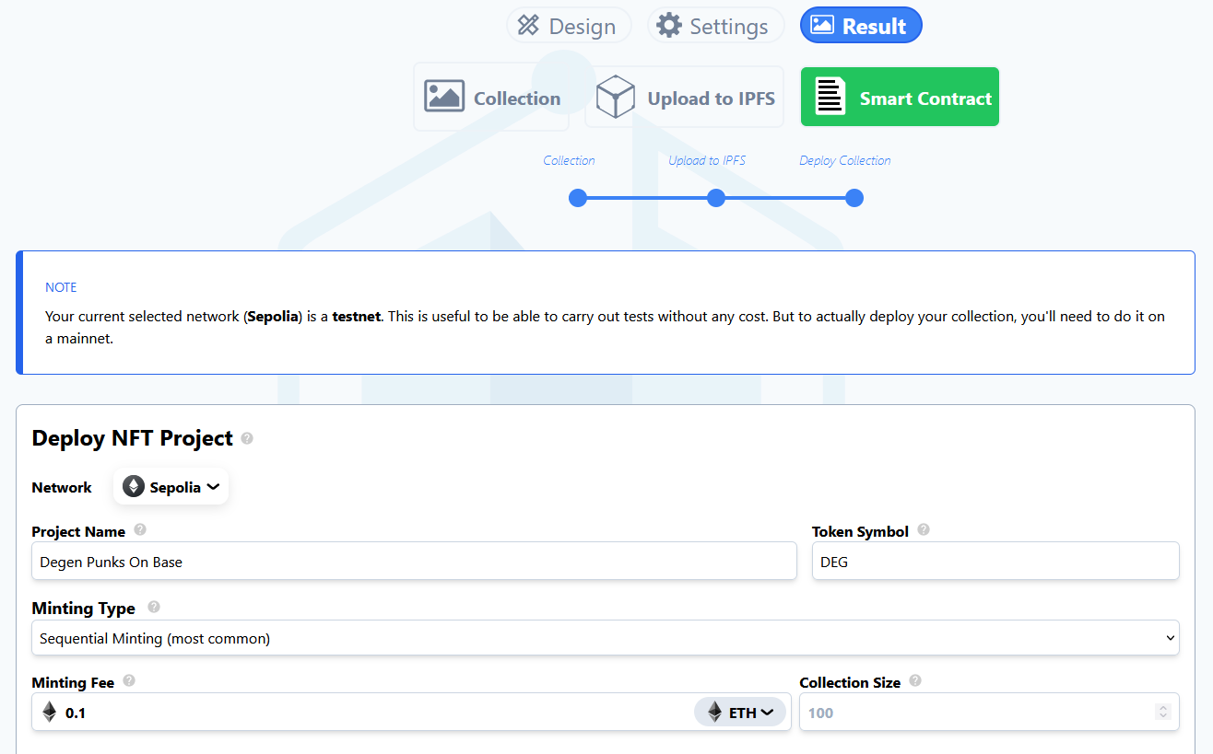The width and height of the screenshot is (1213, 754).
Task: Click help icon beside Project Name label
Action: (140, 530)
